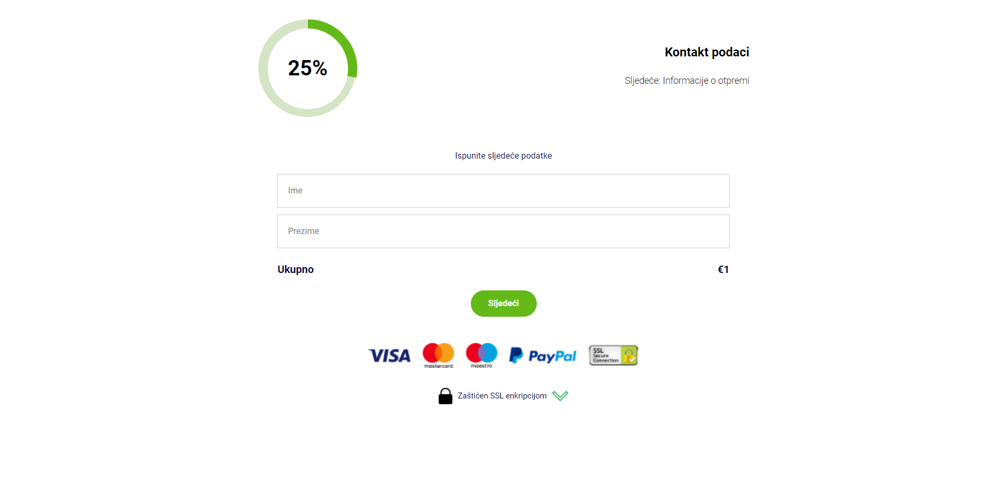Click the Maestro card logo
The height and width of the screenshot is (488, 1006).
tap(481, 356)
